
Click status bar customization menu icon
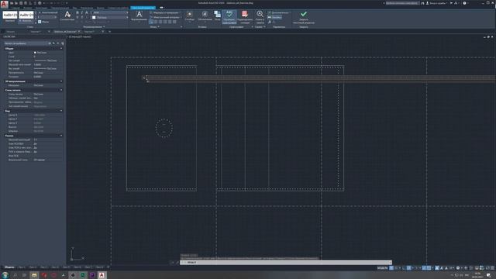click(492, 268)
